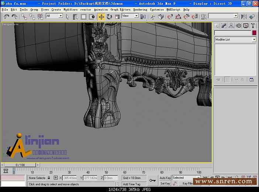The image size is (259, 192).
Task: Open the Modifiers menu
Action: pyautogui.click(x=70, y=10)
